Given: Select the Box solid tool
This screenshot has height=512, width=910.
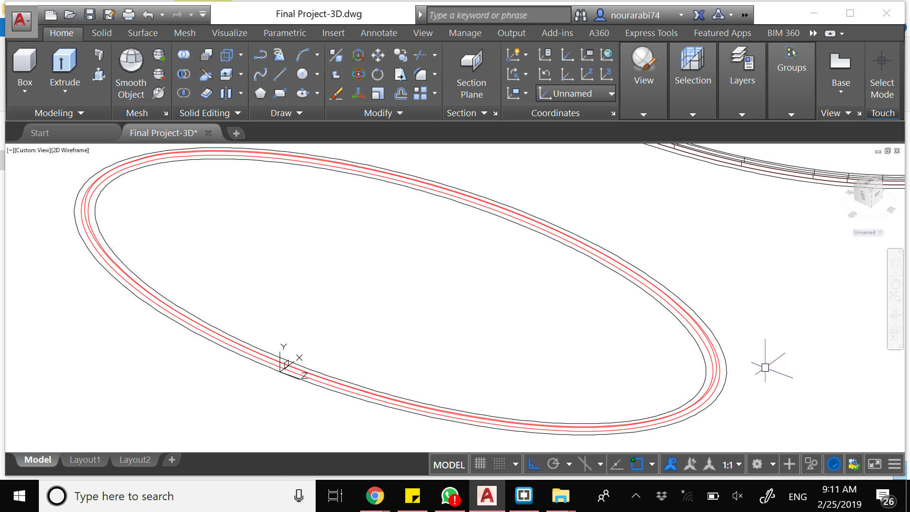Looking at the screenshot, I should coord(25,61).
